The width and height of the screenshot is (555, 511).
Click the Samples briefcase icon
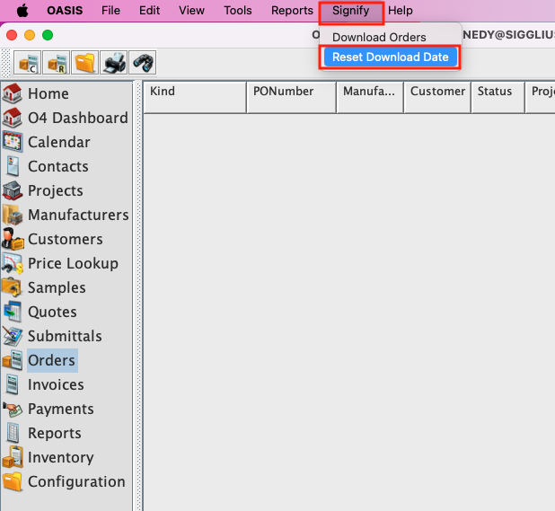point(12,287)
